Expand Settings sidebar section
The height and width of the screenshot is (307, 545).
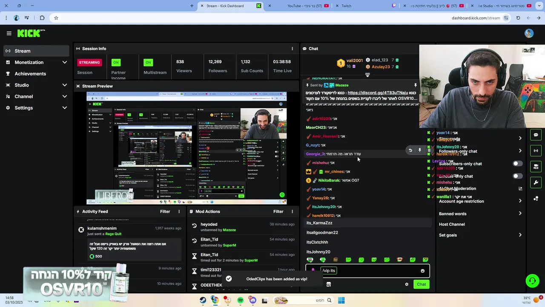[x=65, y=108]
